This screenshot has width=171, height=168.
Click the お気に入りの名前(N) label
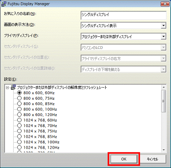coord(20,14)
